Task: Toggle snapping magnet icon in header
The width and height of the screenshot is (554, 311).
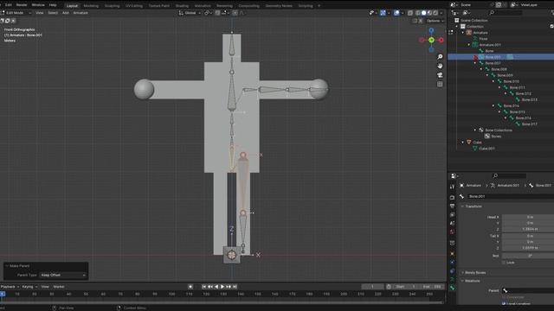Action: click(217, 13)
